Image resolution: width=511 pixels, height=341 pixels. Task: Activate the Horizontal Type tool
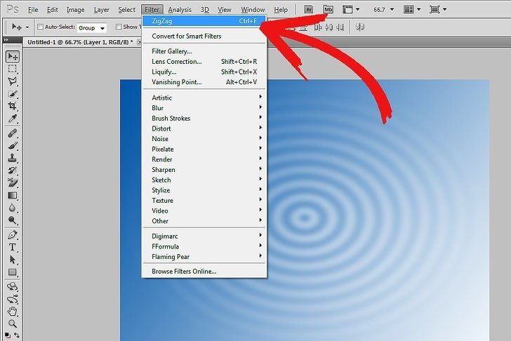pyautogui.click(x=13, y=248)
